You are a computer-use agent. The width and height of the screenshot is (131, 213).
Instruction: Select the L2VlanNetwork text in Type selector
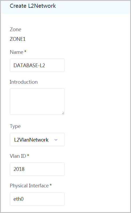(31, 140)
